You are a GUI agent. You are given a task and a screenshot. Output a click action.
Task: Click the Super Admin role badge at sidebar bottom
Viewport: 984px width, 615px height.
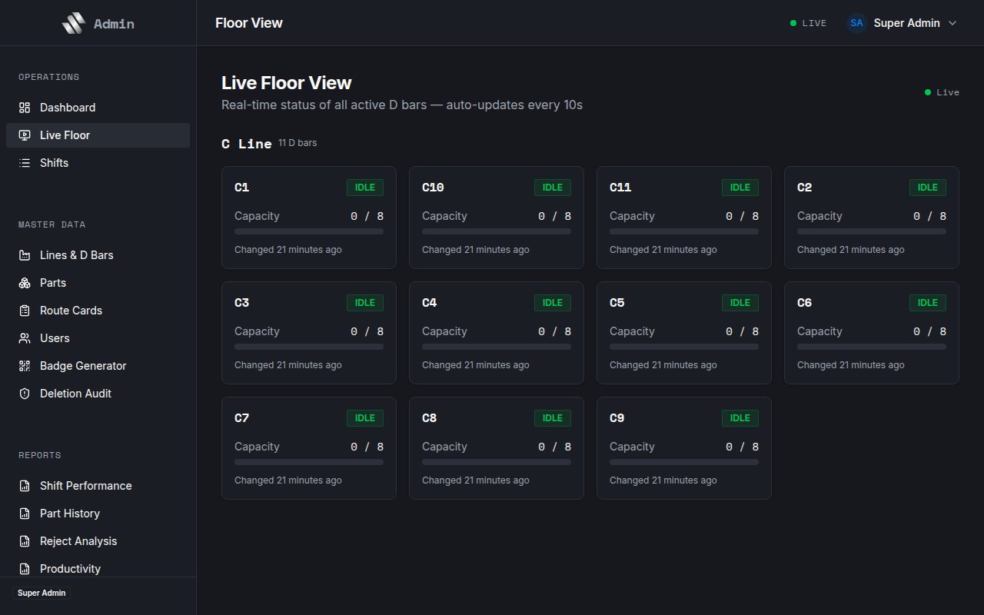(42, 593)
